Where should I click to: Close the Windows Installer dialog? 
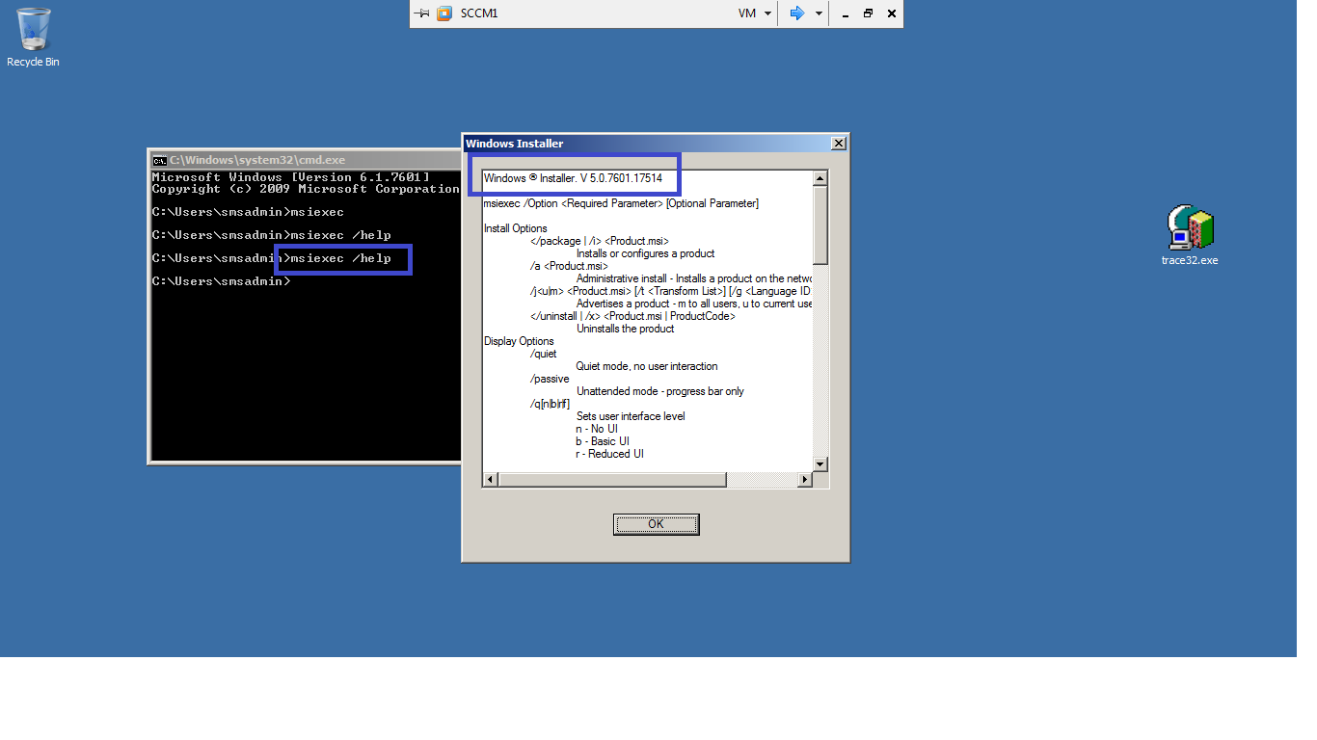coord(839,144)
